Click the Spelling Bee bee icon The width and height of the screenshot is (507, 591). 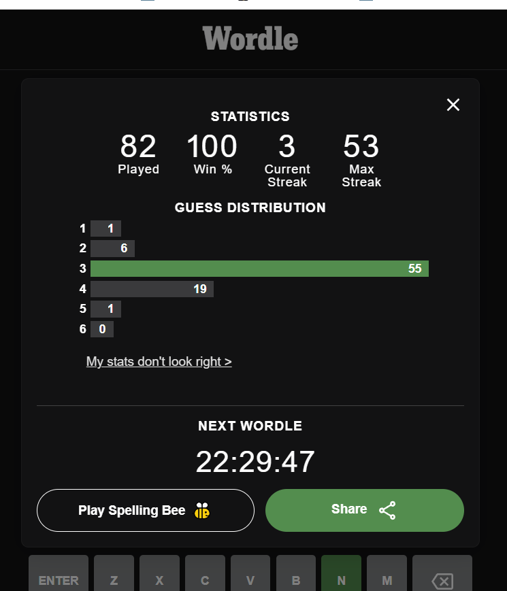202,511
